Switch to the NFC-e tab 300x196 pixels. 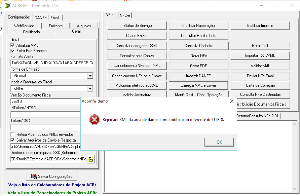point(125,15)
